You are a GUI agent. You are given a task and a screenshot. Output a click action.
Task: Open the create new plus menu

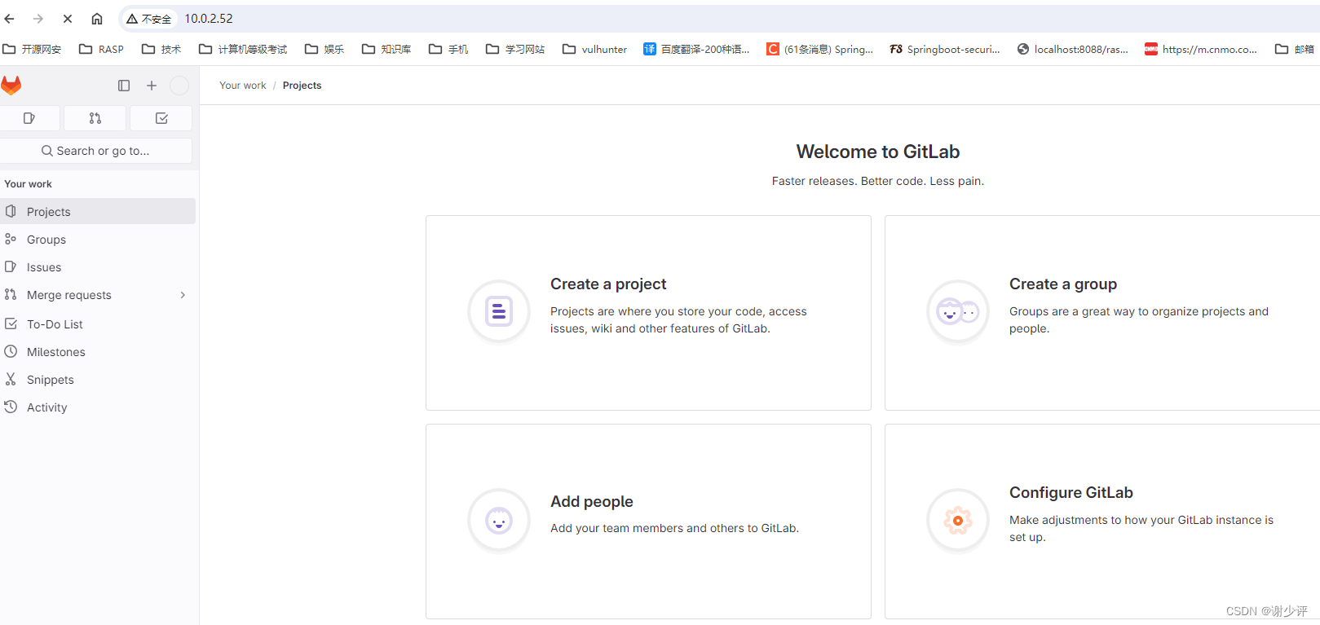coord(152,86)
